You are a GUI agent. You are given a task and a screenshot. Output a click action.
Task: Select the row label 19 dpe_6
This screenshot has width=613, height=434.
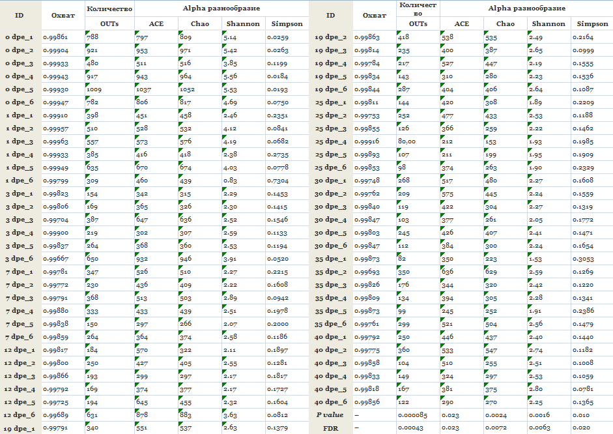[331, 89]
